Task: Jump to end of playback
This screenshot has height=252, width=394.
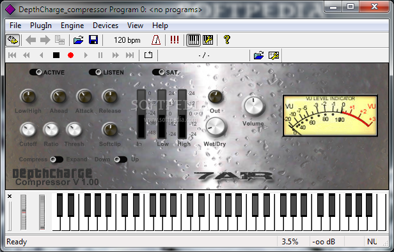Action: point(130,55)
